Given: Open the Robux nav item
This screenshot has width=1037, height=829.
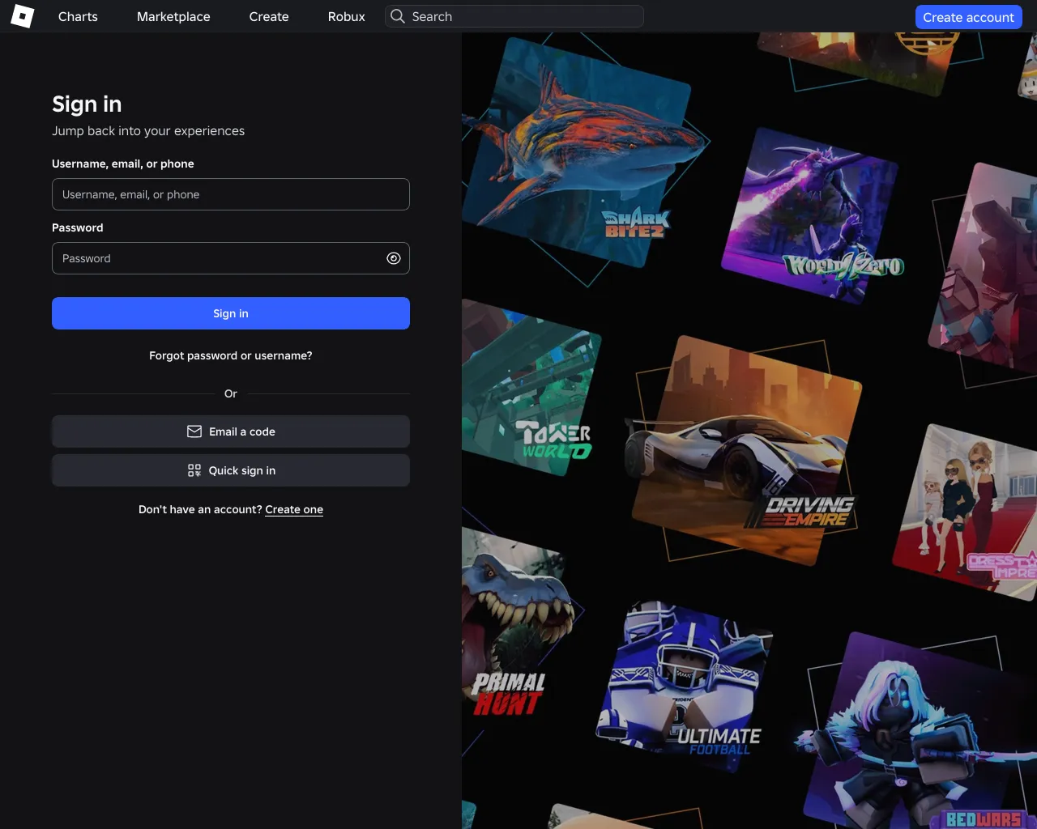Looking at the screenshot, I should click(x=347, y=16).
